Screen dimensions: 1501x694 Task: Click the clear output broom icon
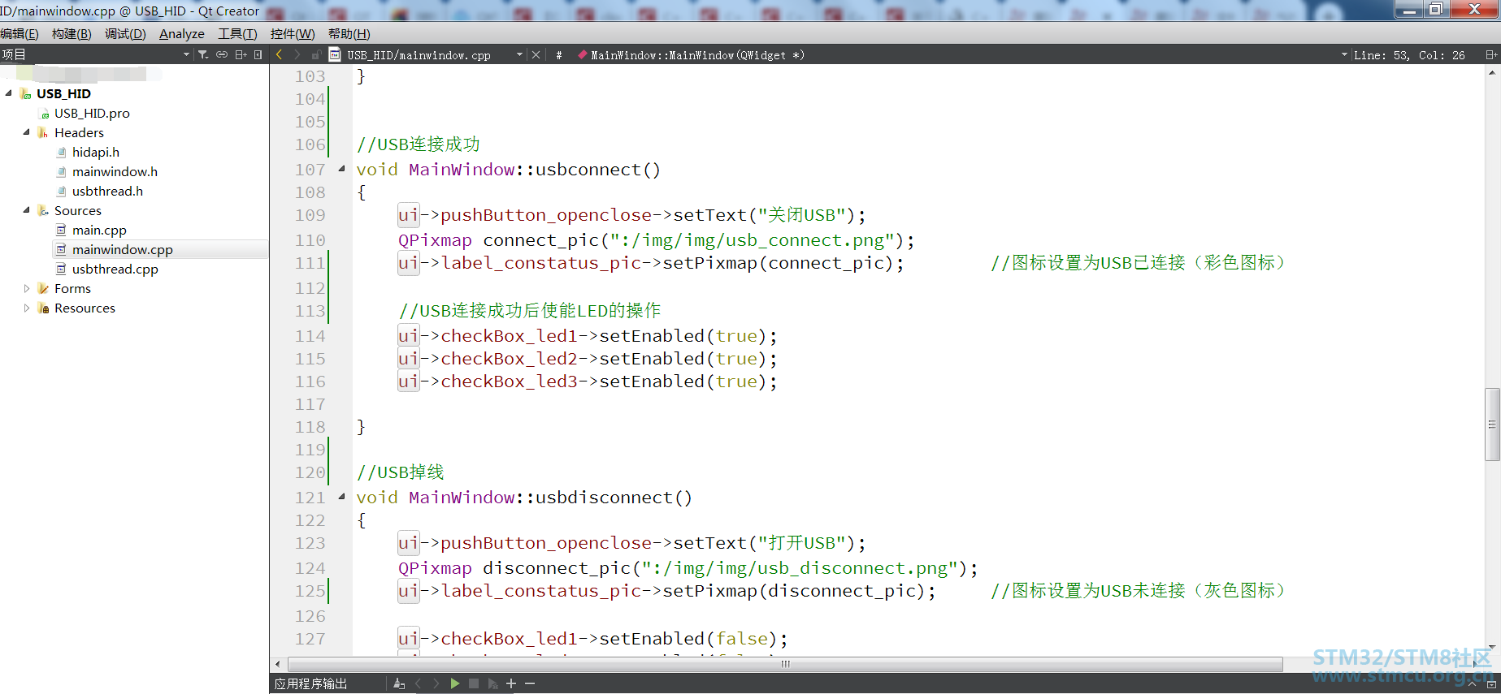point(399,683)
